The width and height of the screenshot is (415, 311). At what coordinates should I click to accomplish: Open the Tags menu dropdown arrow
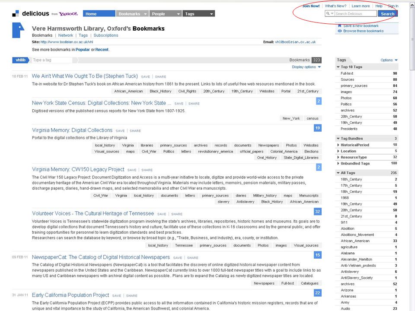(x=211, y=14)
